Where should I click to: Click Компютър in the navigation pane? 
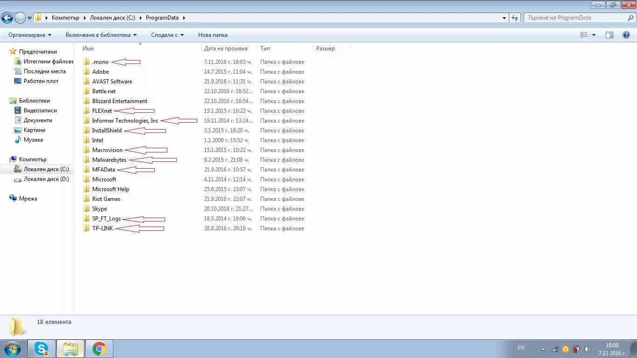(33, 159)
